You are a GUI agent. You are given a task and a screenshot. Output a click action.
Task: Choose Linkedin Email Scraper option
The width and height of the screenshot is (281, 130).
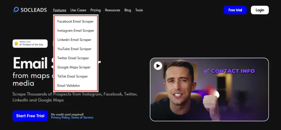tap(74, 40)
